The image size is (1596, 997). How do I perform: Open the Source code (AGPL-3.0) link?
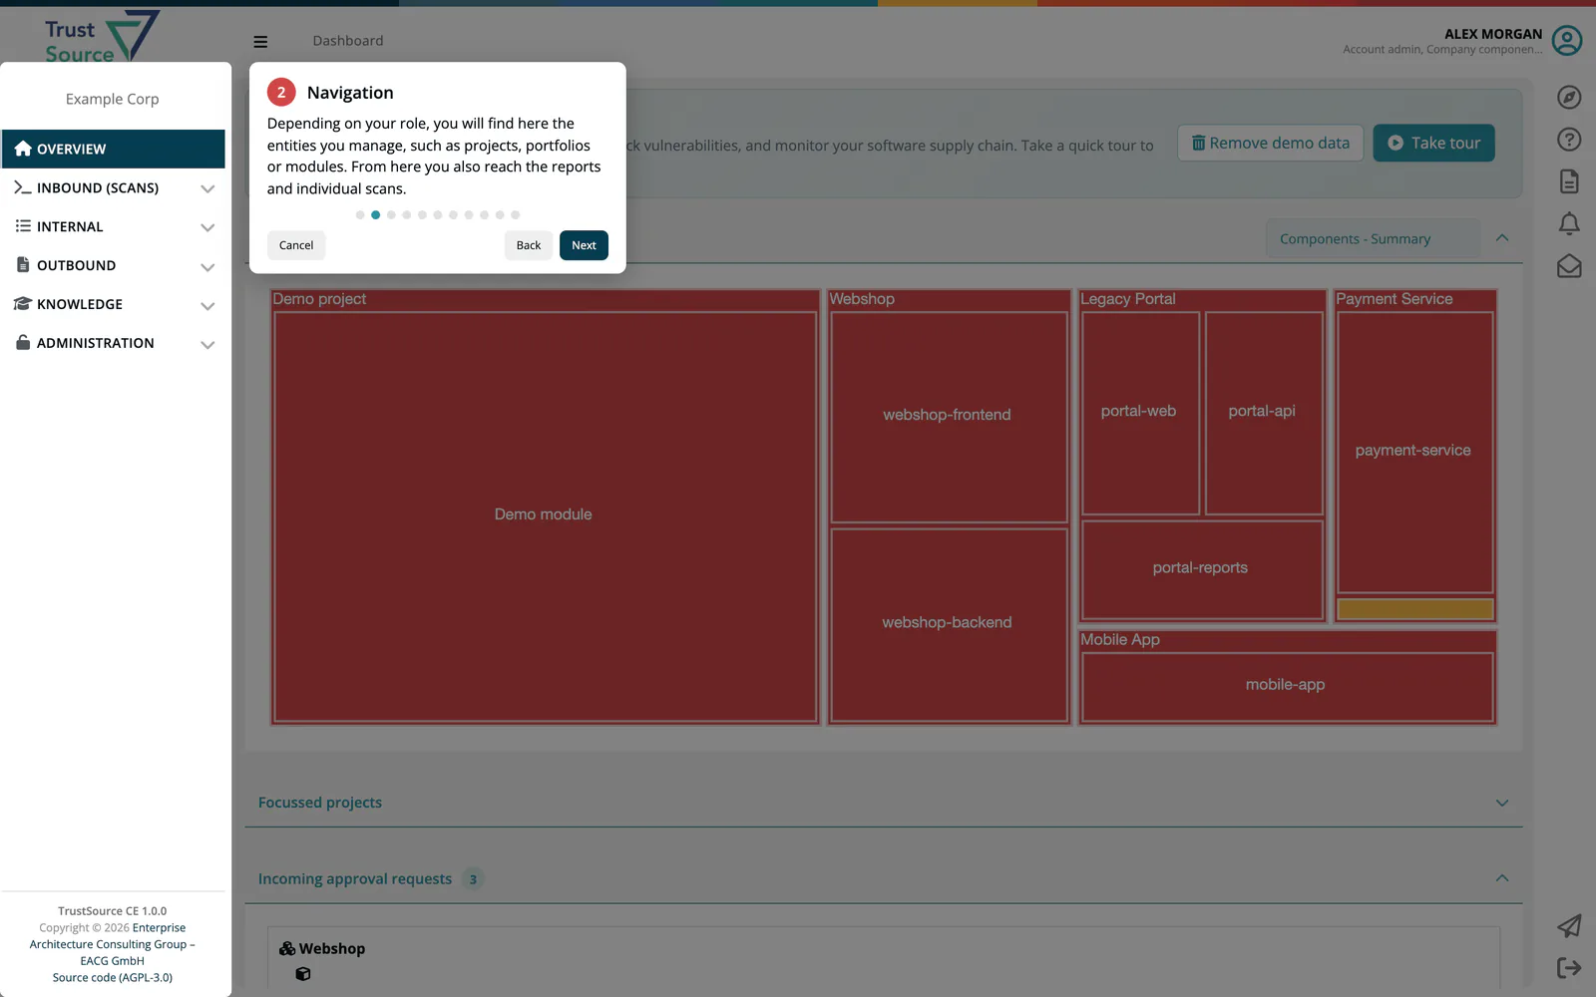click(x=113, y=978)
